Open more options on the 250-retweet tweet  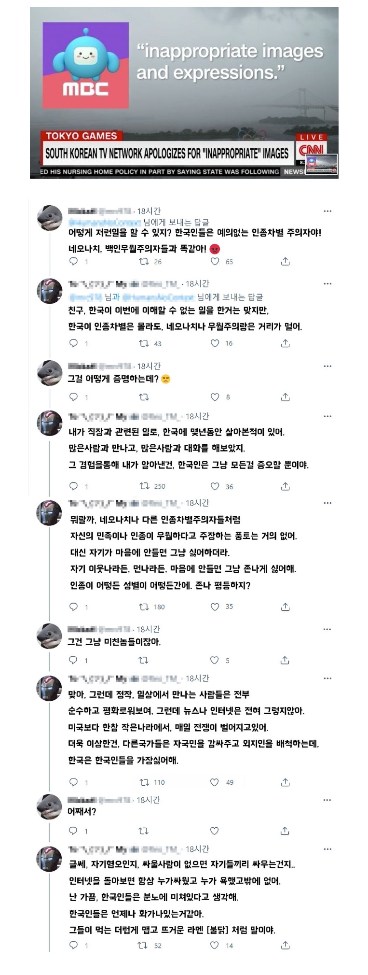click(328, 416)
